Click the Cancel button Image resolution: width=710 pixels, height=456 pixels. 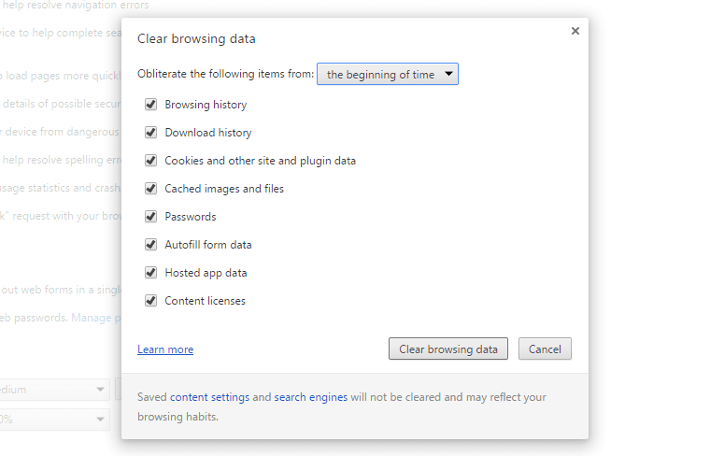(x=545, y=349)
